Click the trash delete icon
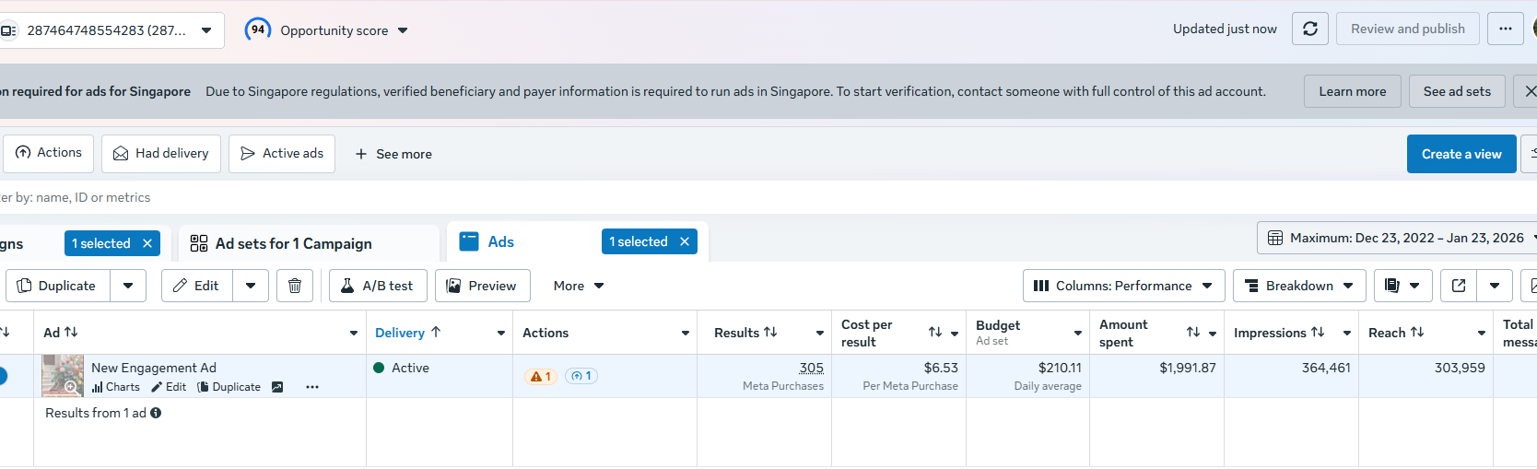This screenshot has height=469, width=1537. [x=295, y=286]
